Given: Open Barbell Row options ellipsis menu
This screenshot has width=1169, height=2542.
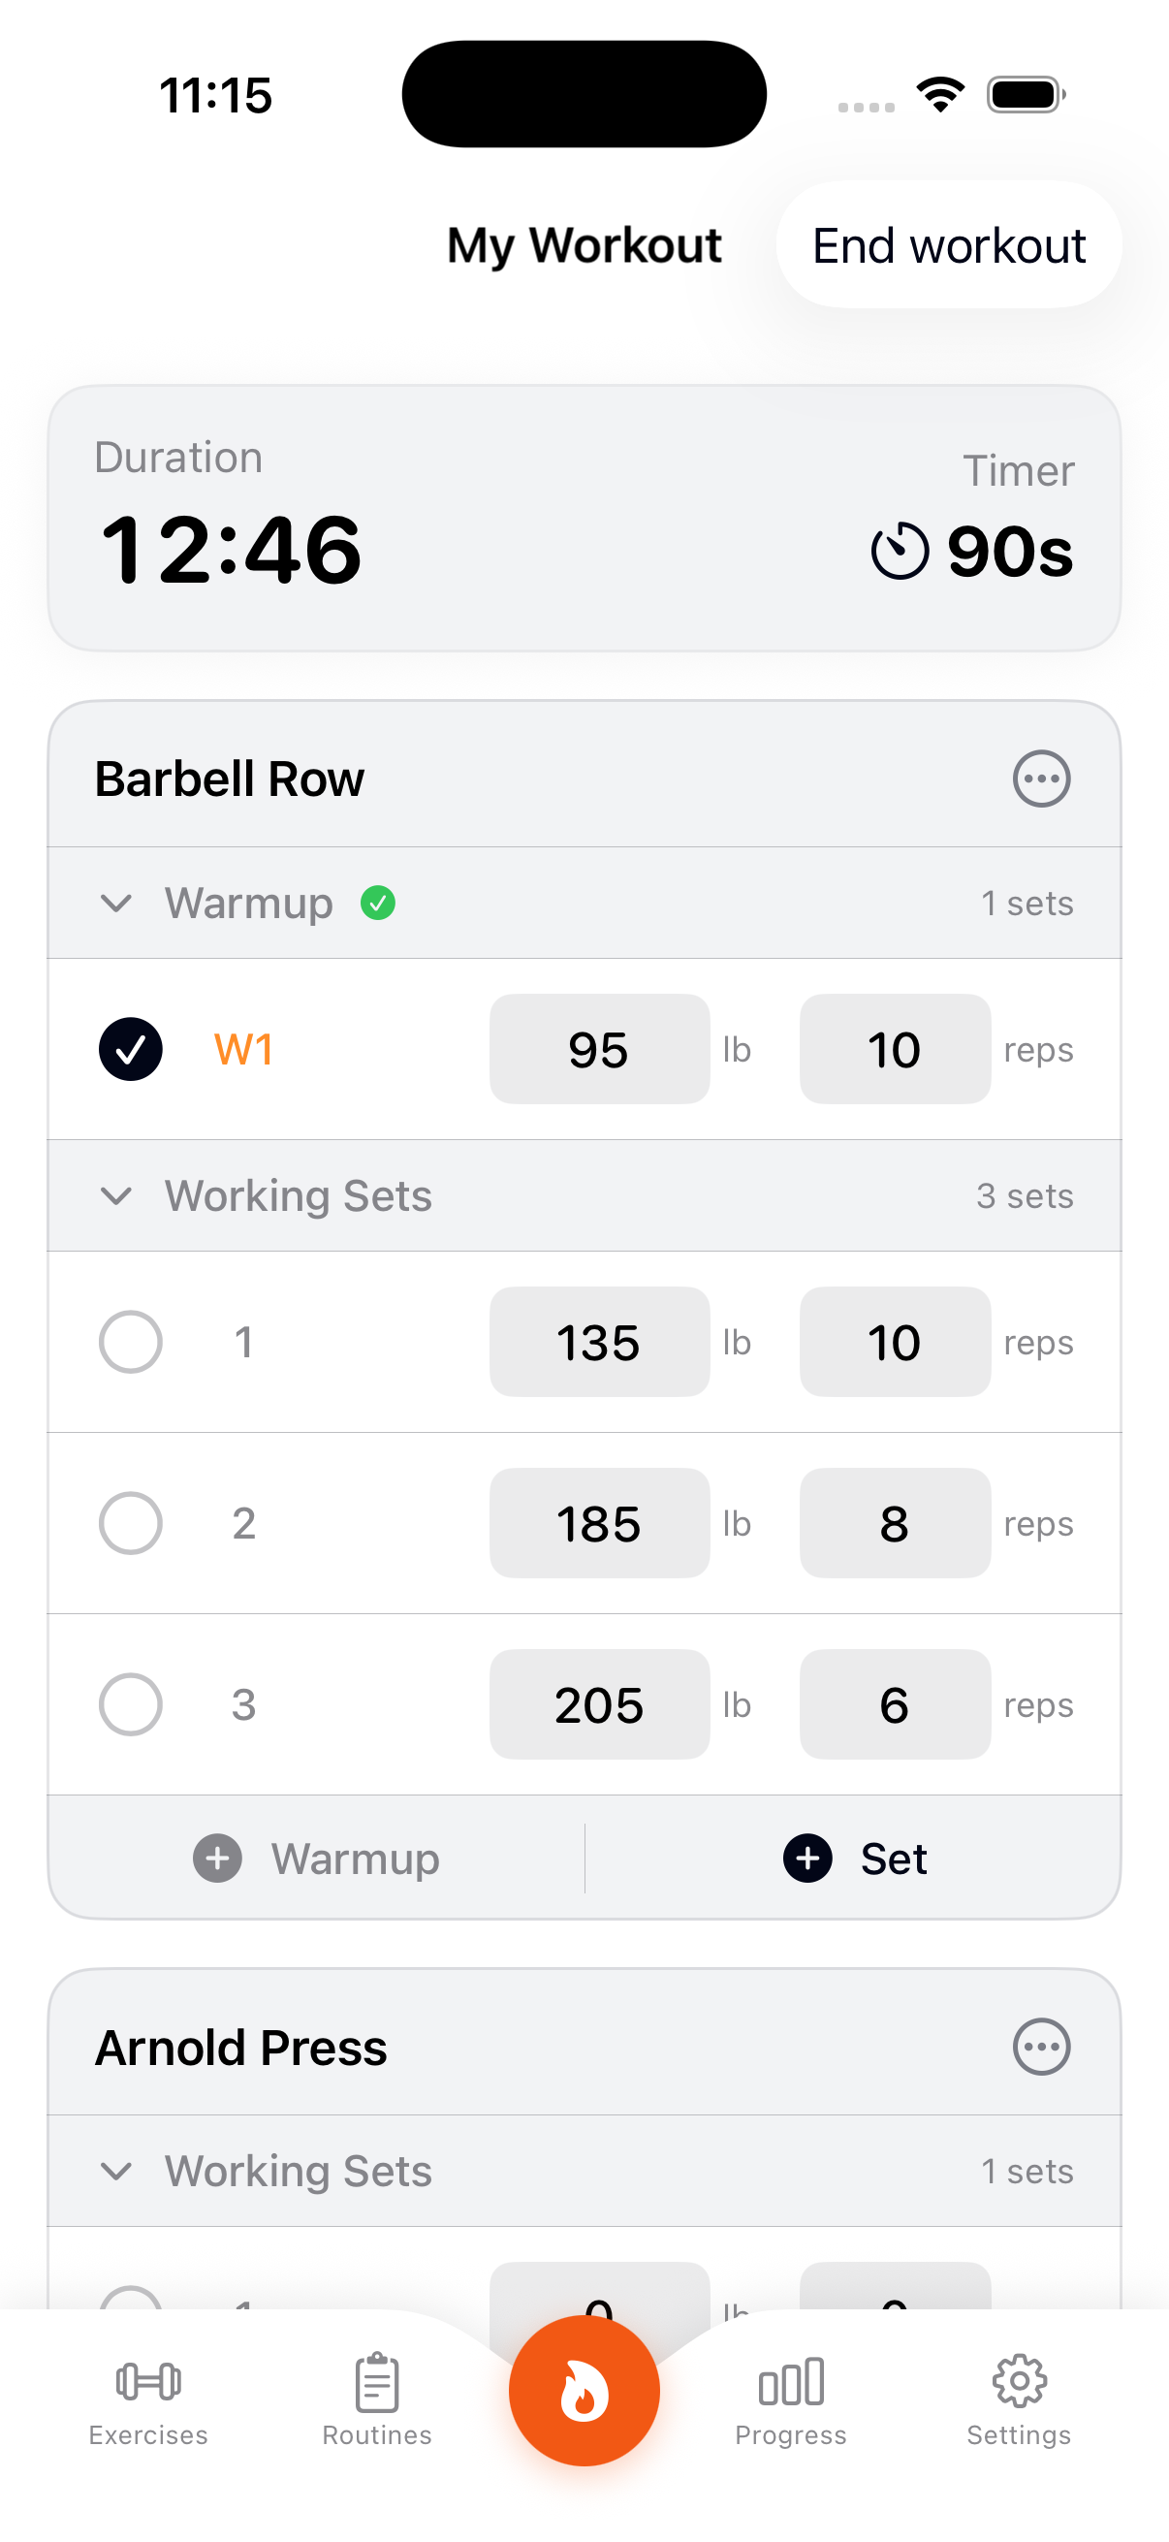Looking at the screenshot, I should pos(1041,778).
